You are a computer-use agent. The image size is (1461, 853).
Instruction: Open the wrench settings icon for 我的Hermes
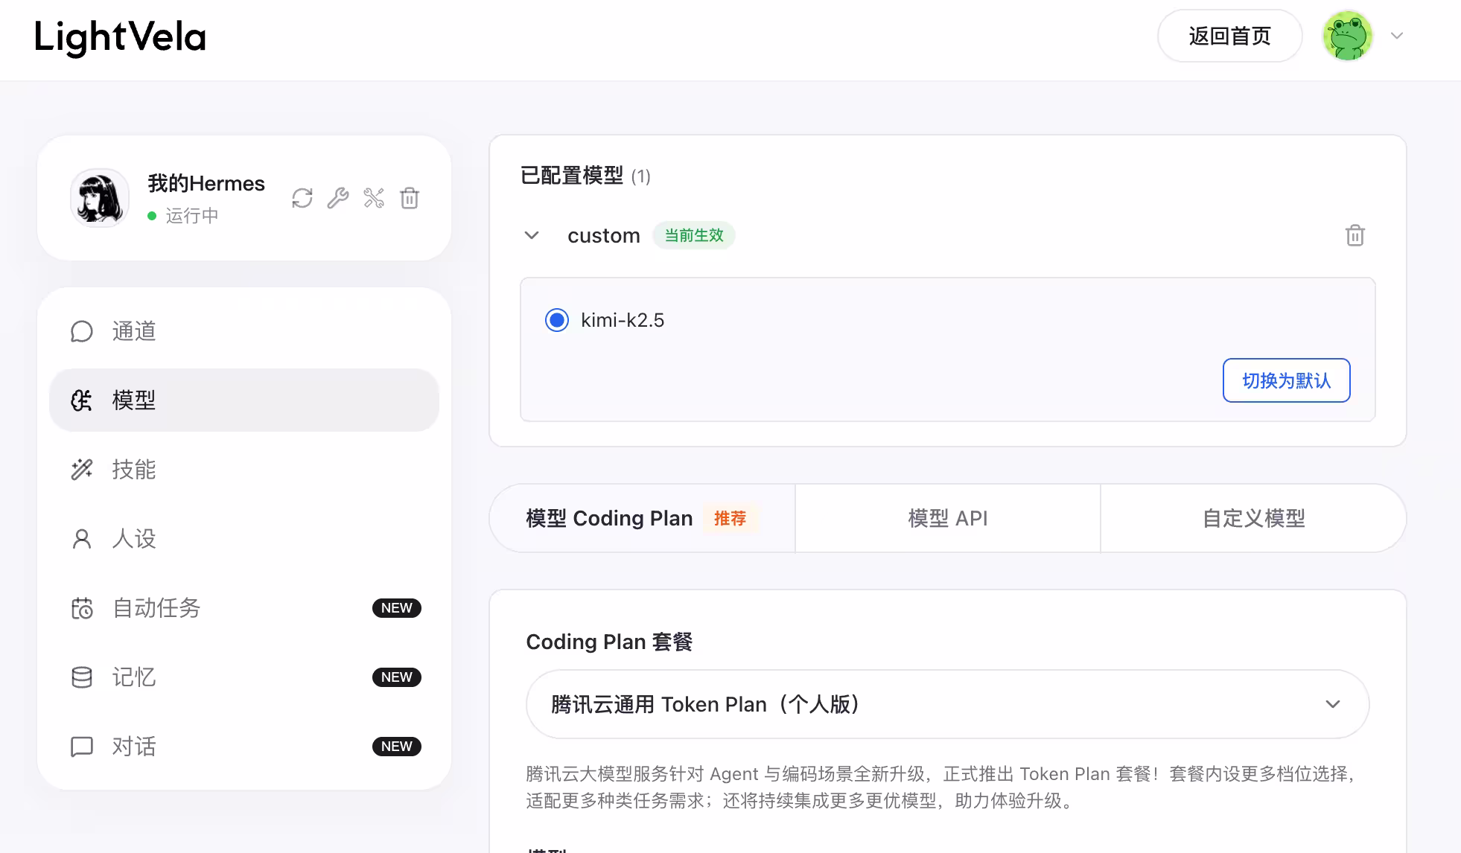(338, 198)
